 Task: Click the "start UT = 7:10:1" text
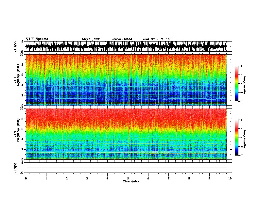158,39
